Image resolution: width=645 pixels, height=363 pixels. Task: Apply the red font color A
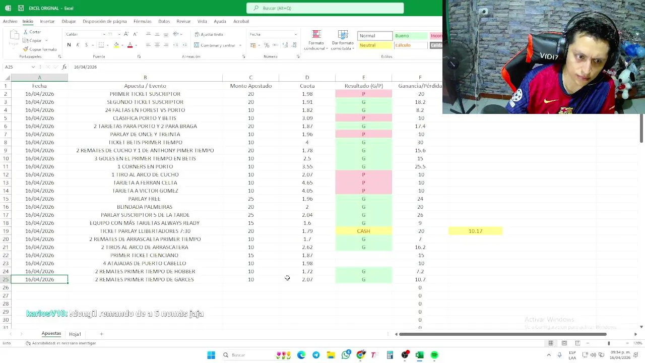point(130,45)
